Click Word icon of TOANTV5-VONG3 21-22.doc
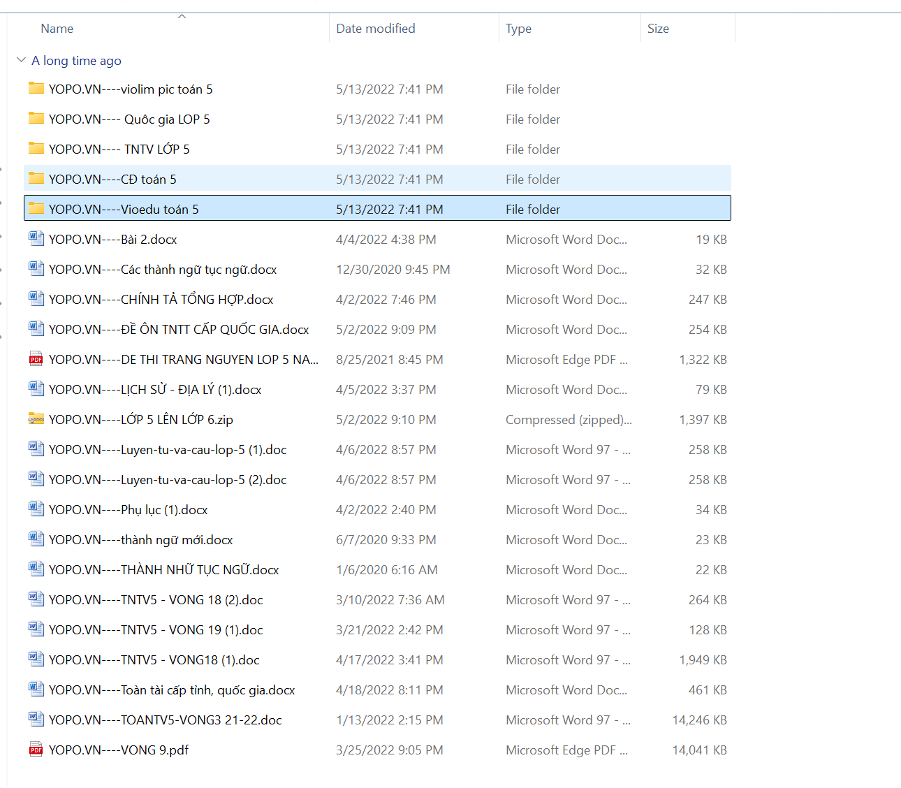 coord(36,719)
